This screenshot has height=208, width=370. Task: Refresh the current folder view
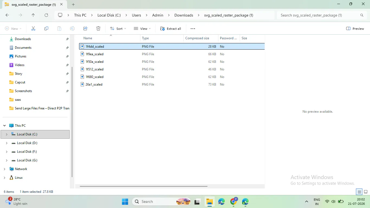click(x=46, y=15)
